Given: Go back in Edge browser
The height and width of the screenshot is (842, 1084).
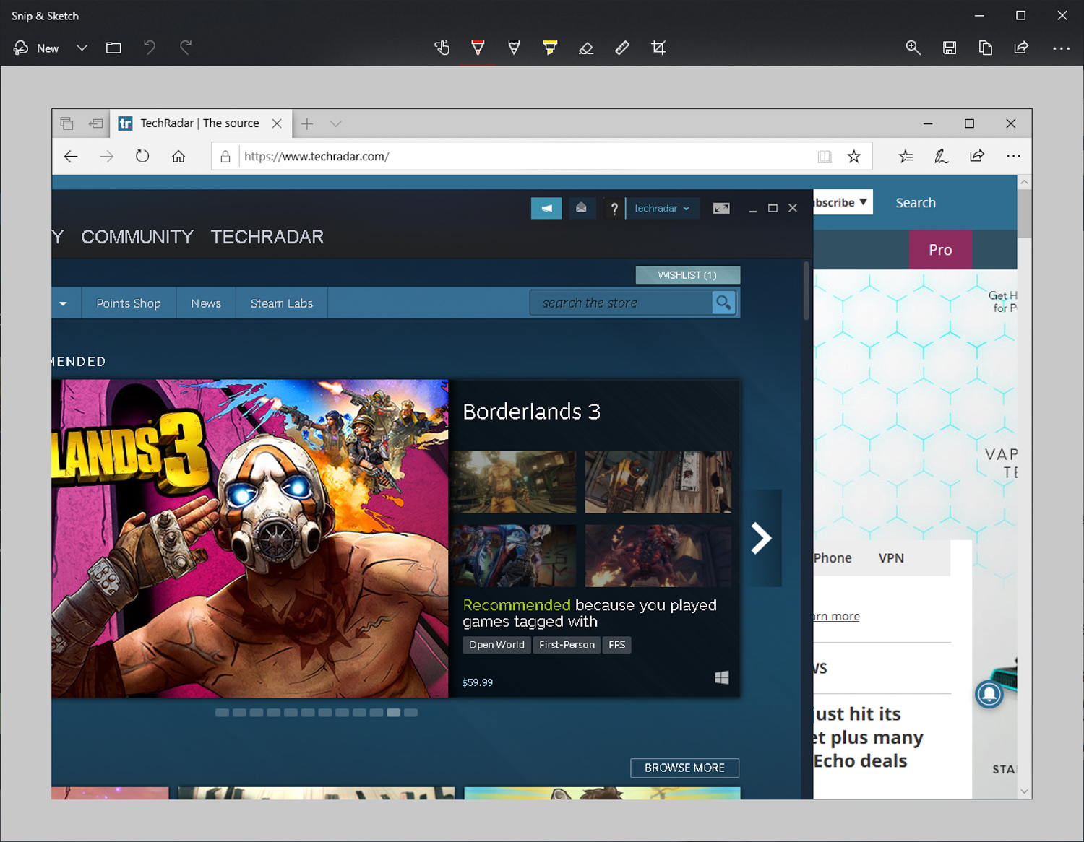Looking at the screenshot, I should pyautogui.click(x=71, y=156).
